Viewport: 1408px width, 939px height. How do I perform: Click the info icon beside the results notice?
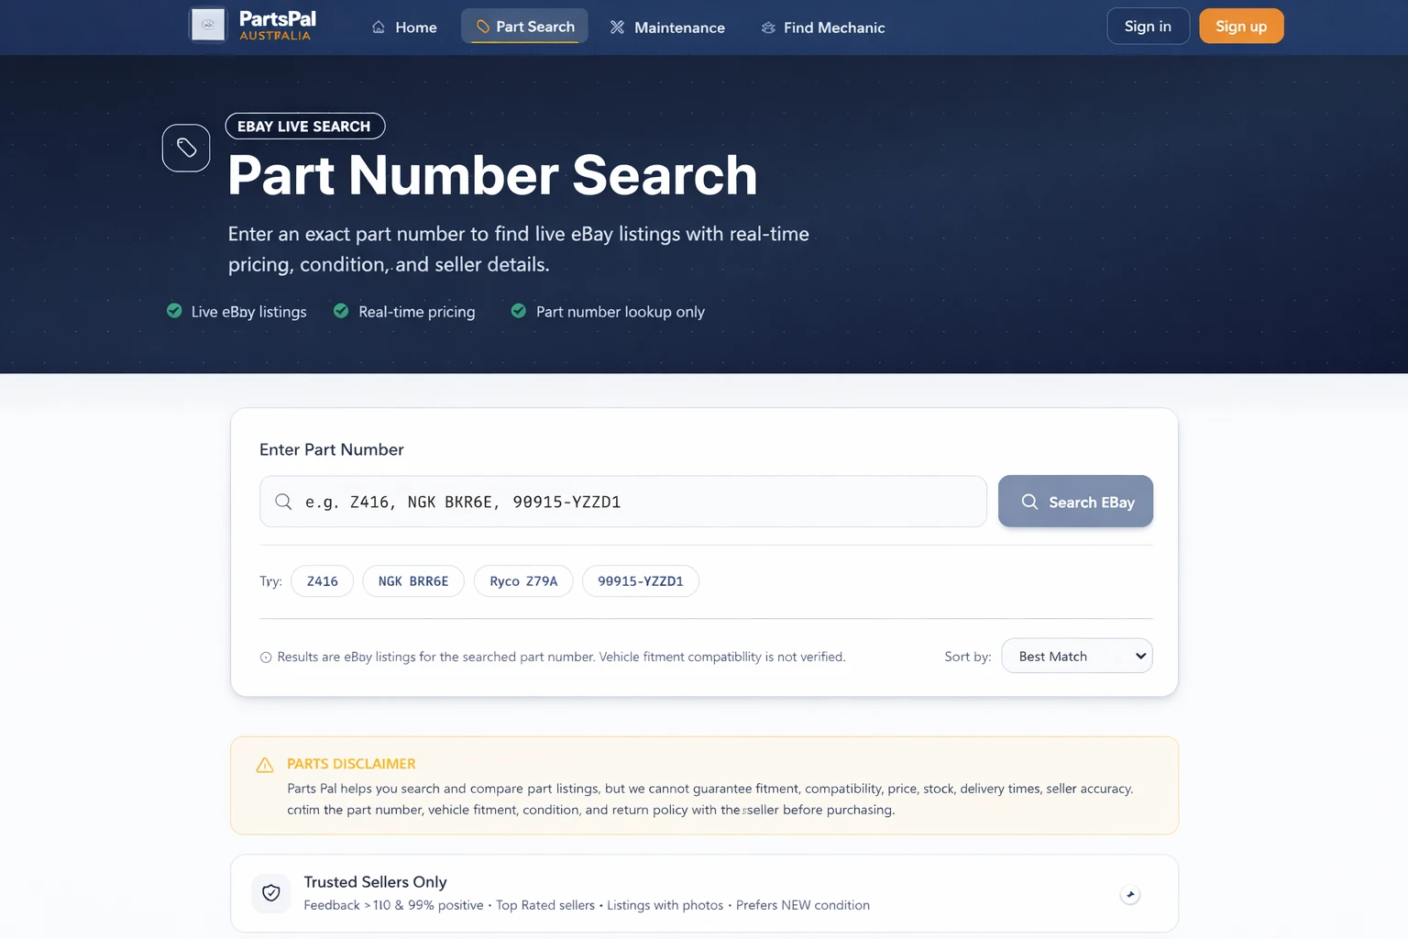point(266,657)
